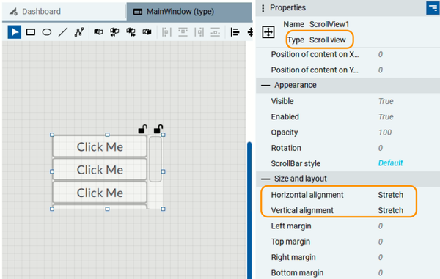The width and height of the screenshot is (440, 279).
Task: Toggle the right padlock above the scroll view
Action: pos(158,129)
